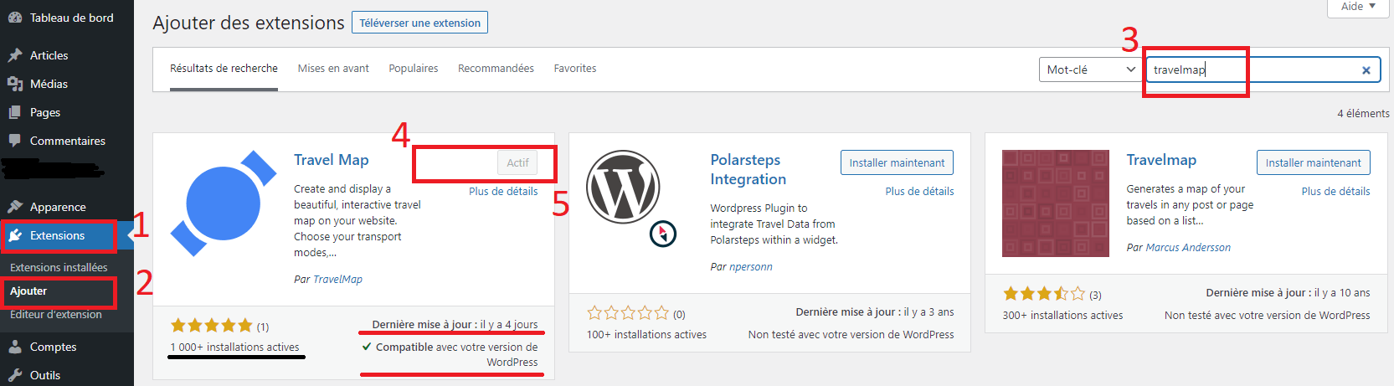This screenshot has width=1394, height=386.
Task: Open author link TravelMap
Action: coord(338,280)
